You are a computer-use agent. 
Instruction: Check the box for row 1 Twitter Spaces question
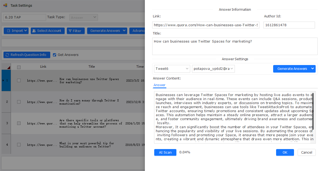(19, 80)
